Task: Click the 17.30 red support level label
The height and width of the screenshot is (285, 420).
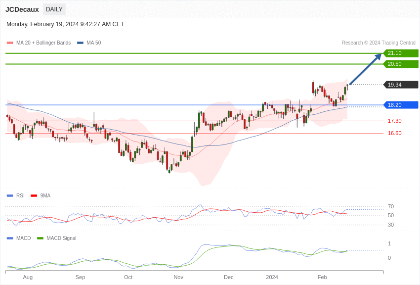Action: click(x=394, y=121)
